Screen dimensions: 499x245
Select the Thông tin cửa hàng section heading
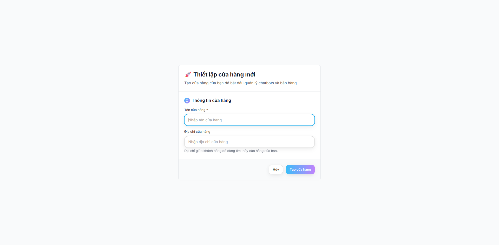tap(211, 101)
